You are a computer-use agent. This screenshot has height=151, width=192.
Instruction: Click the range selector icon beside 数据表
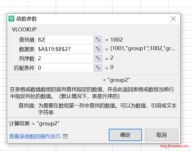tap(98, 49)
